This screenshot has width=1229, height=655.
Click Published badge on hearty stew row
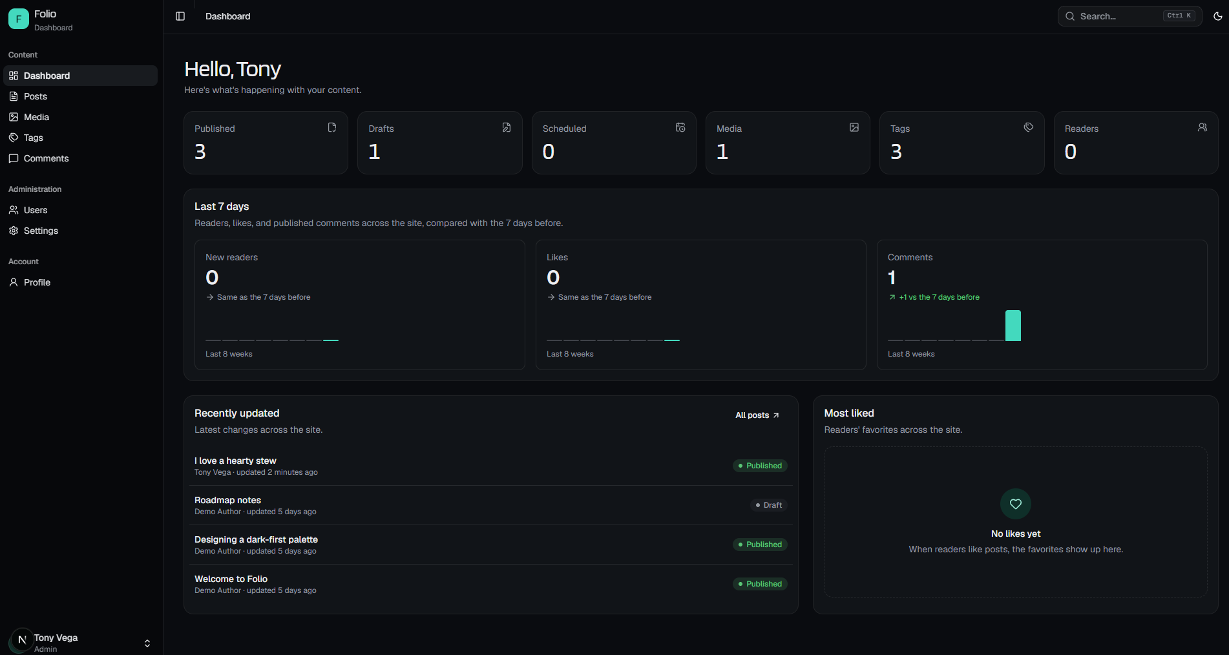coord(760,466)
